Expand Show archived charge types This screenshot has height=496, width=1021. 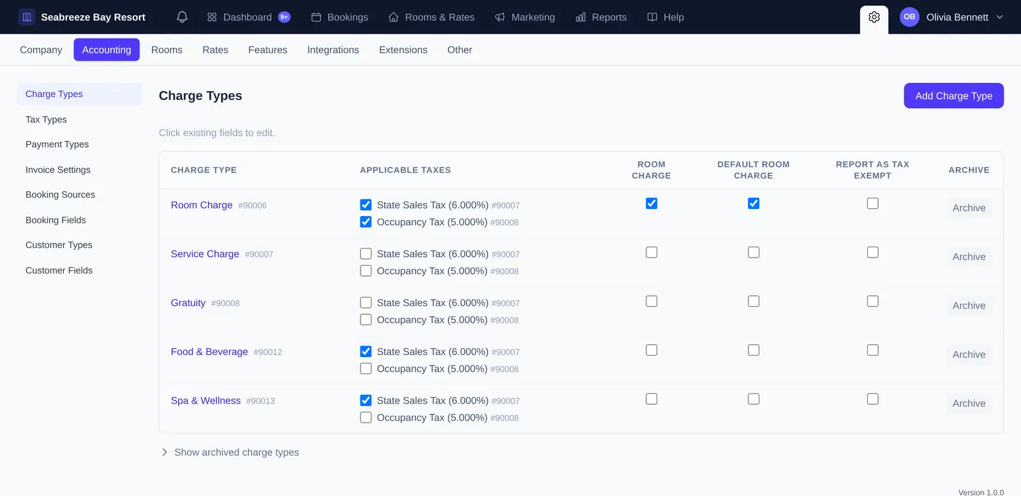230,452
